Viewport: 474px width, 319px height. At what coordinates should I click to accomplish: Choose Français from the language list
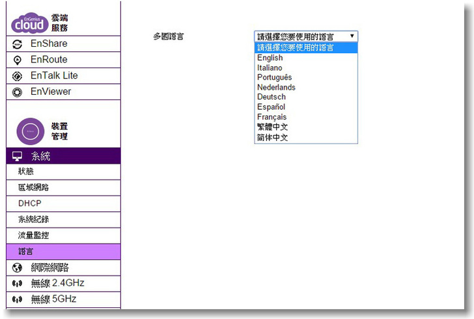pos(306,117)
